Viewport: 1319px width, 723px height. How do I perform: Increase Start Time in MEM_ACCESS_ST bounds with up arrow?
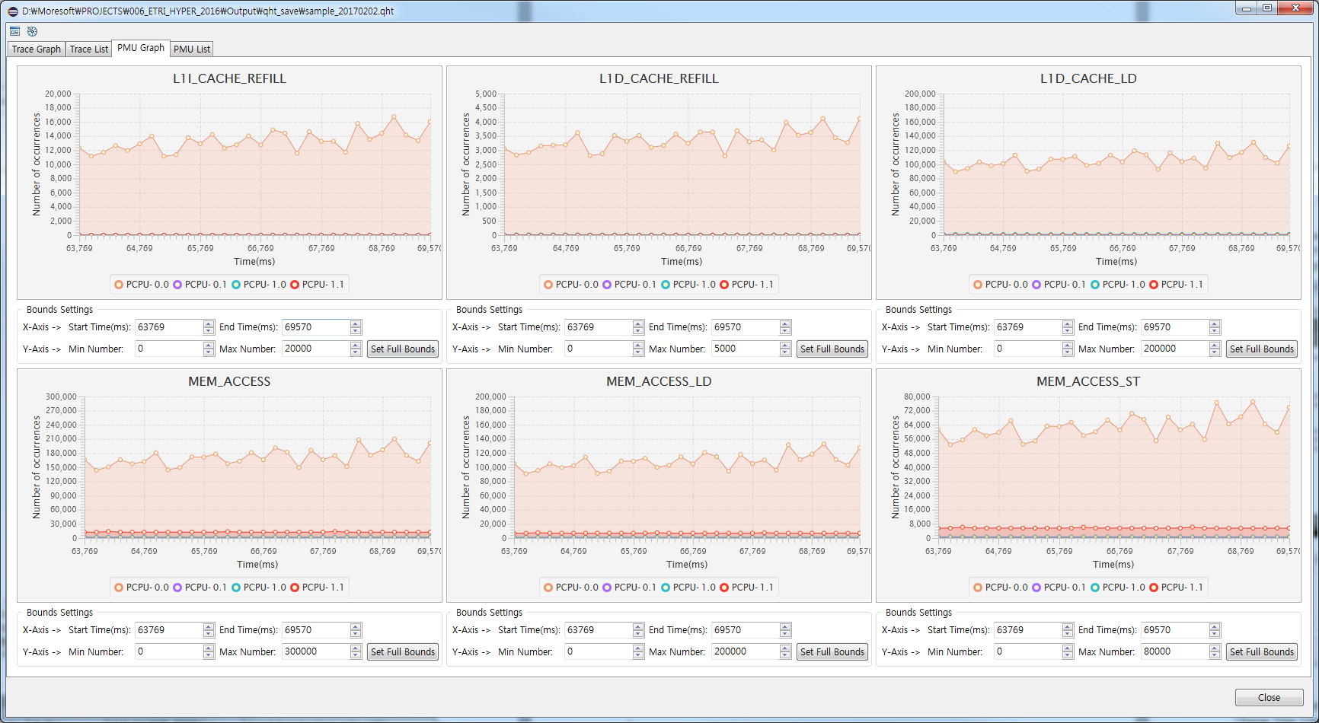(1068, 626)
